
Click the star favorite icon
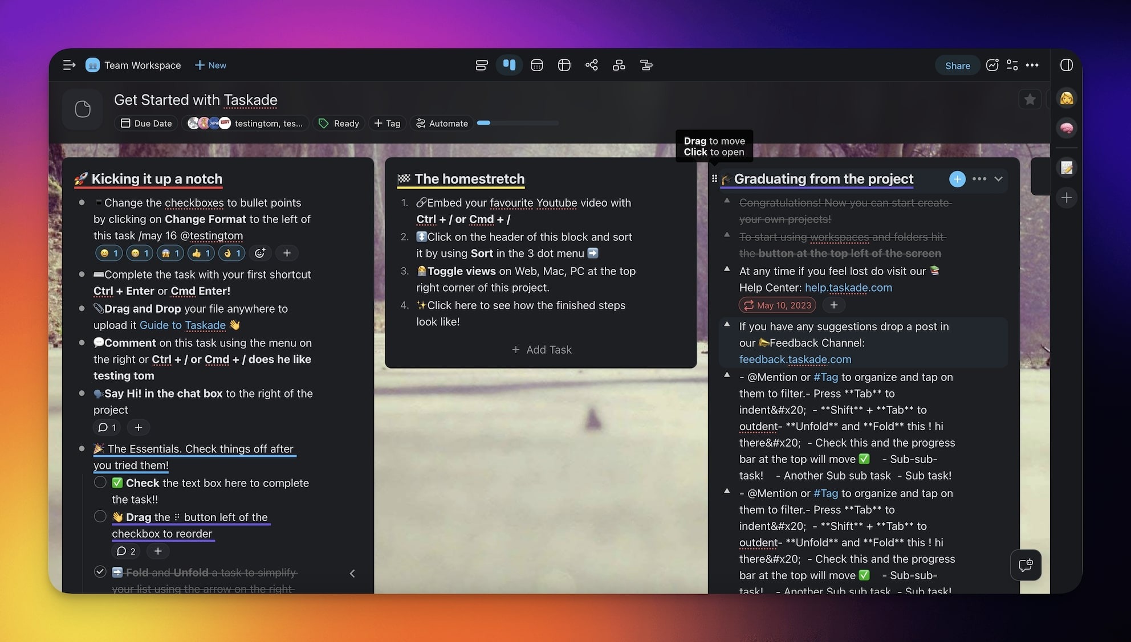coord(1030,100)
